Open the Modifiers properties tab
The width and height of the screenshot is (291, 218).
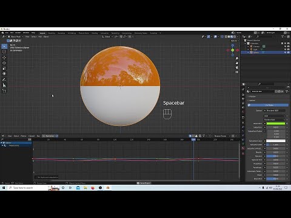tap(243, 127)
